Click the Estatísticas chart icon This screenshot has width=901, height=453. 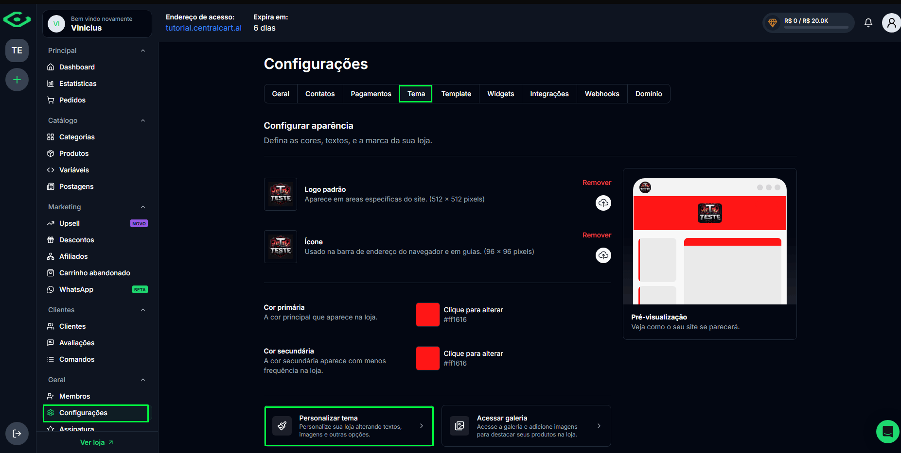[x=51, y=84]
